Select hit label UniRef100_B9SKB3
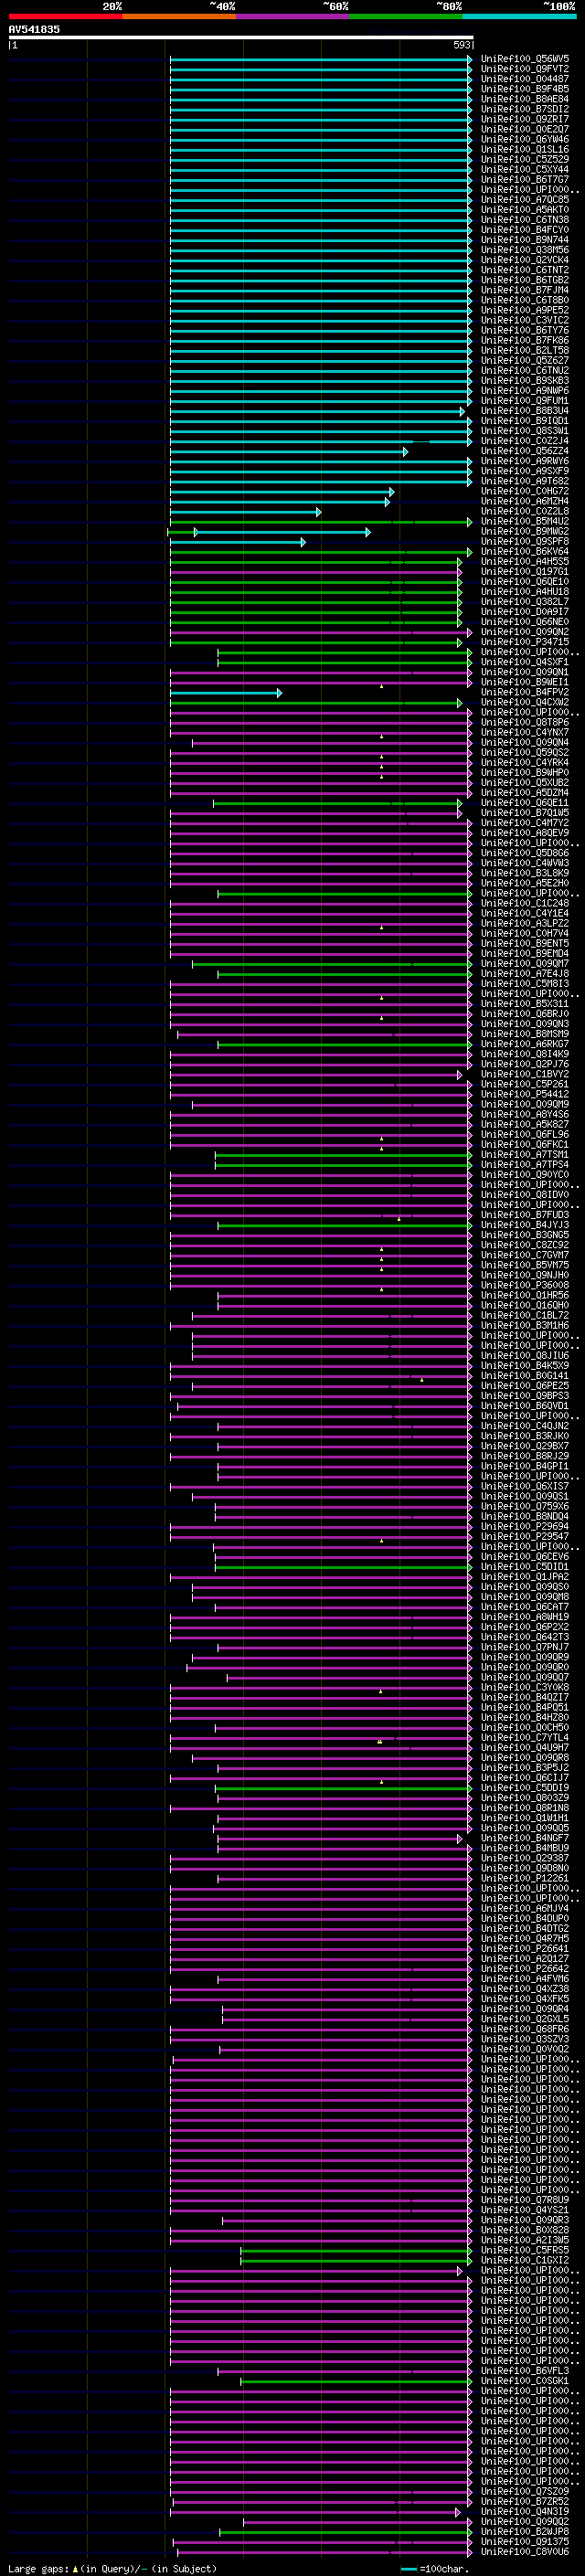The image size is (585, 2576). [x=525, y=380]
